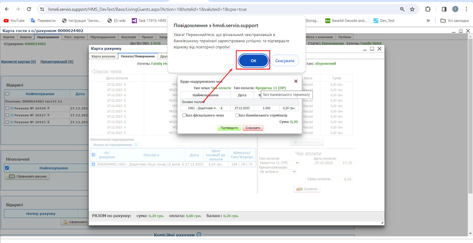Image resolution: width=473 pixels, height=243 pixels.
Task: Close the 'Буде надруковано чек' dialog
Action: pos(296,82)
